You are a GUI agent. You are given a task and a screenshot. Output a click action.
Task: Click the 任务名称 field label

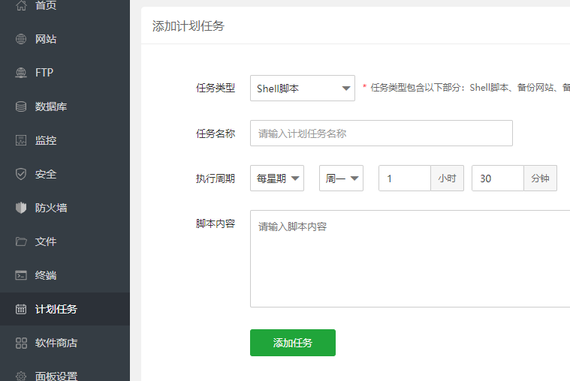[216, 133]
